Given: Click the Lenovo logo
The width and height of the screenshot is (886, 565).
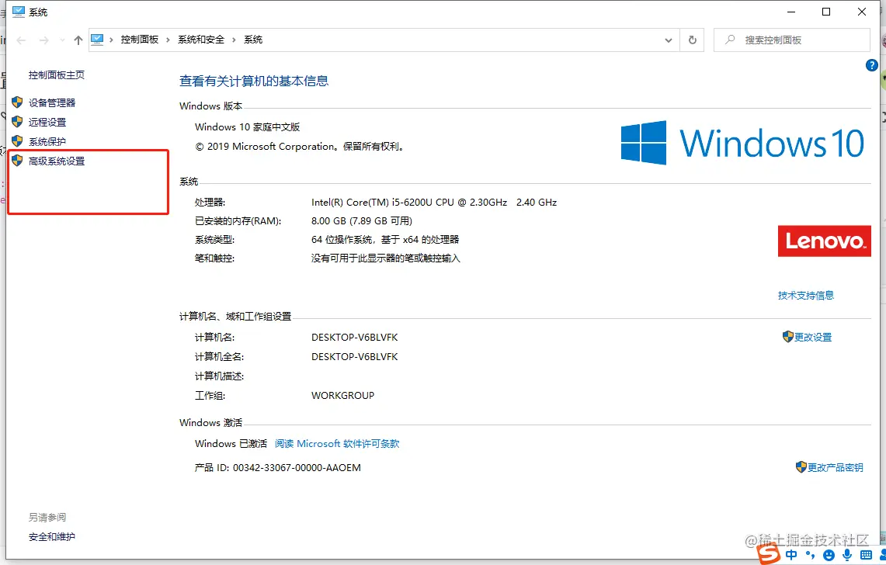Looking at the screenshot, I should [825, 241].
